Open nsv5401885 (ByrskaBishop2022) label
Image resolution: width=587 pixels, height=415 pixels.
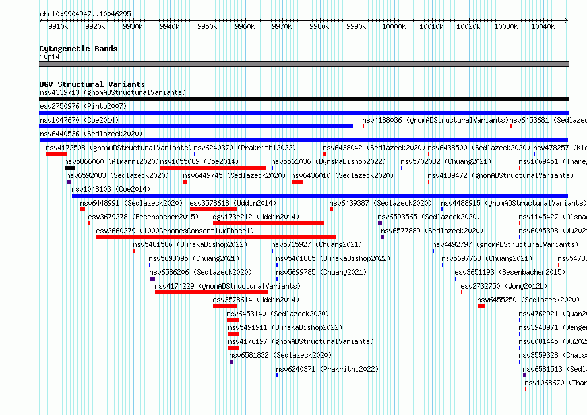pyautogui.click(x=333, y=258)
